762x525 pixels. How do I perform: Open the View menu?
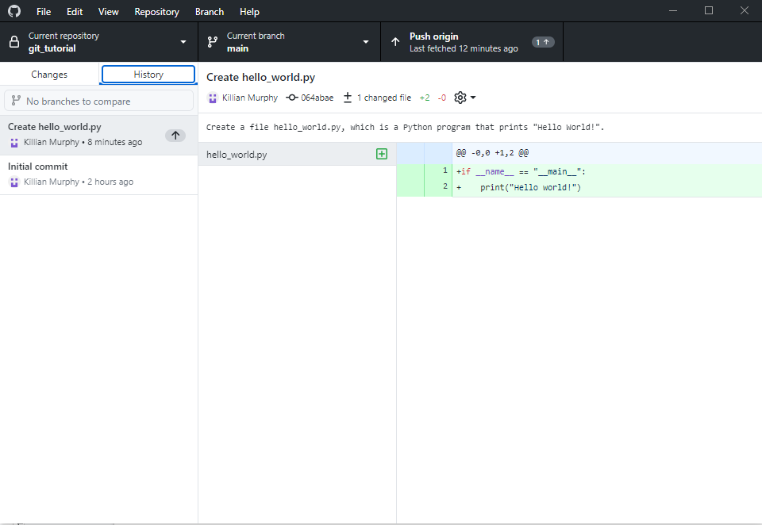[x=109, y=12]
